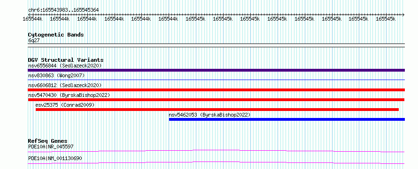Click the first 165545k ruler label

coord(196,19)
